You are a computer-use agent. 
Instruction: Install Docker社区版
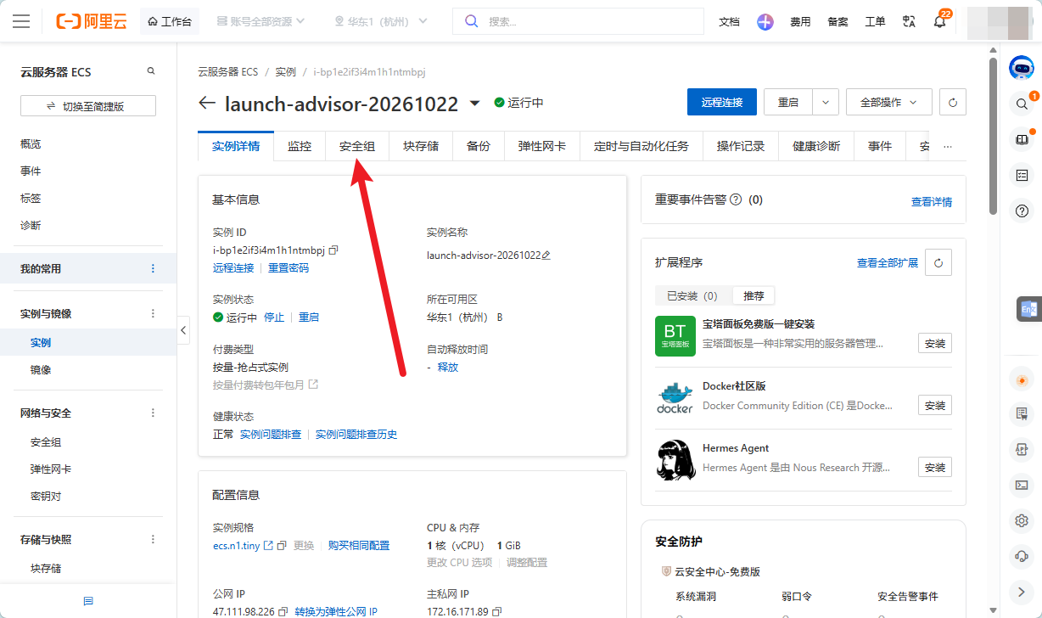(x=935, y=405)
